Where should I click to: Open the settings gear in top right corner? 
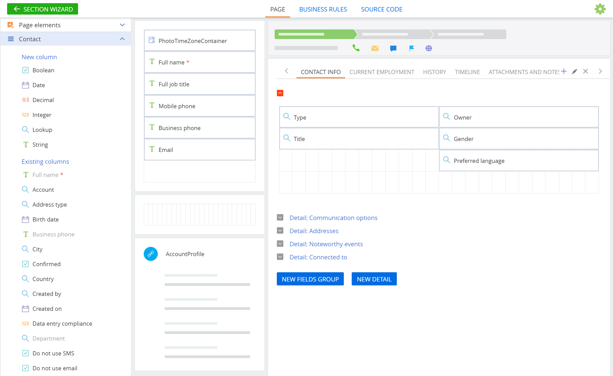tap(600, 9)
